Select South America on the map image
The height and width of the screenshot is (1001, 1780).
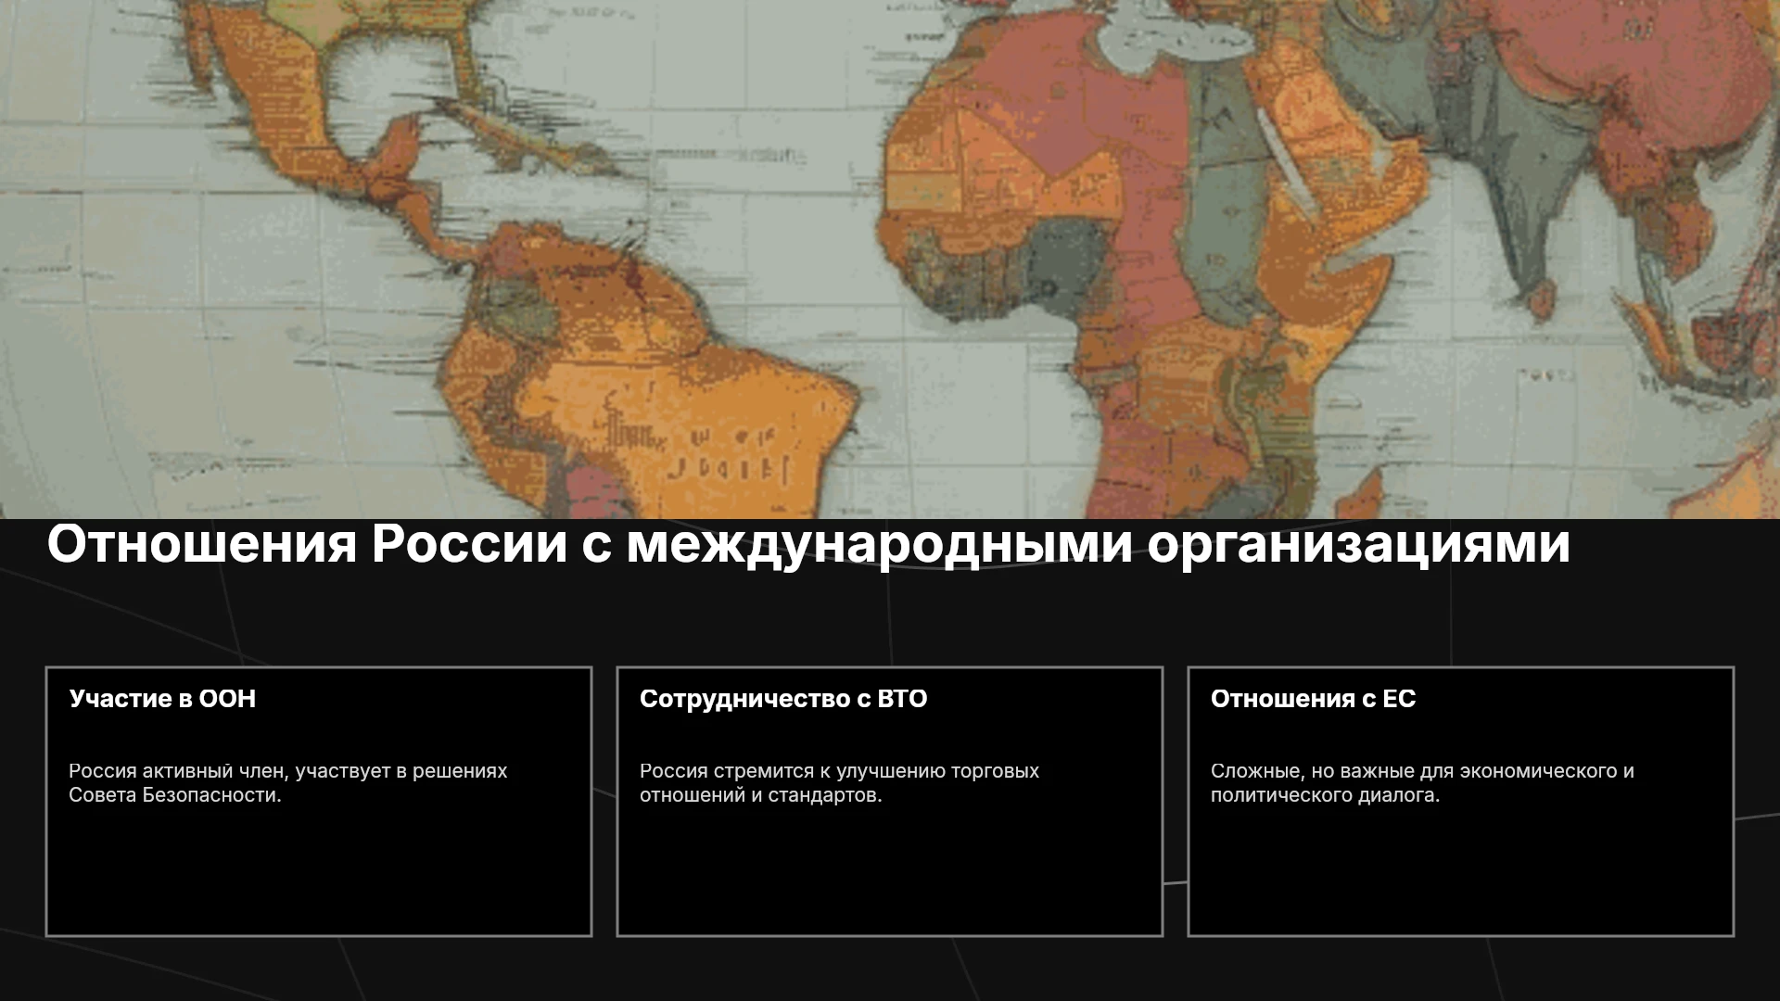pos(640,371)
